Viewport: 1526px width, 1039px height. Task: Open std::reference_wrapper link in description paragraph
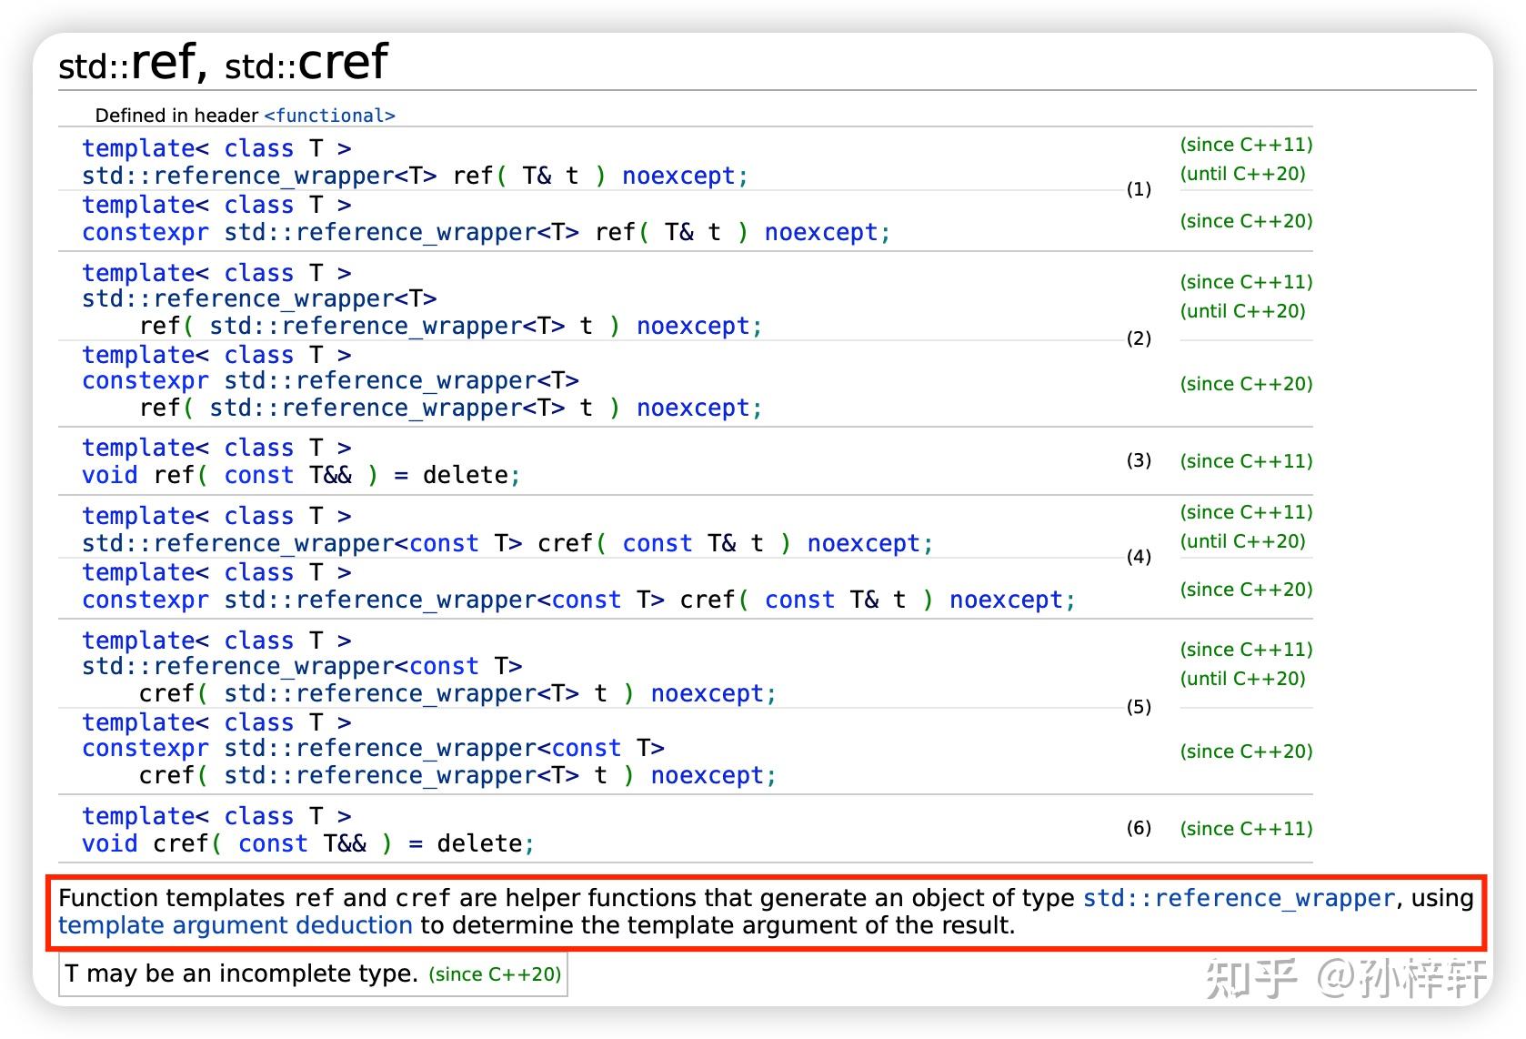(1239, 898)
